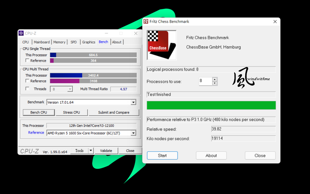This screenshot has width=310, height=194.
Task: Minimize the CPU-Z window
Action: pos(106,33)
